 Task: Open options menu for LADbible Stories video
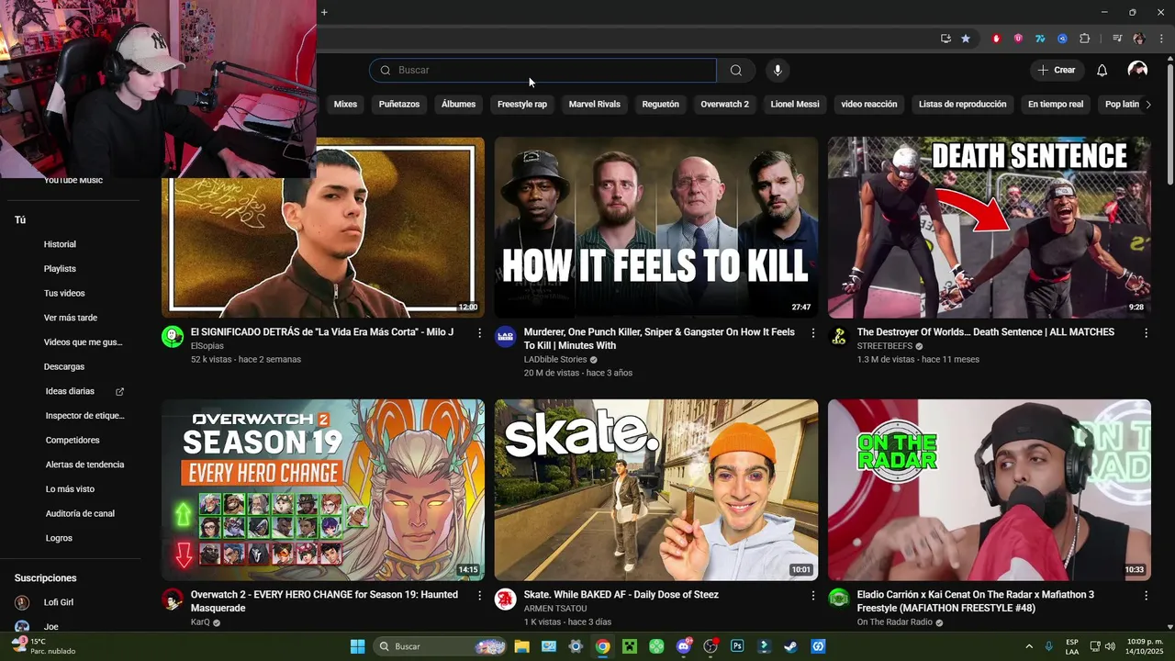tap(812, 333)
